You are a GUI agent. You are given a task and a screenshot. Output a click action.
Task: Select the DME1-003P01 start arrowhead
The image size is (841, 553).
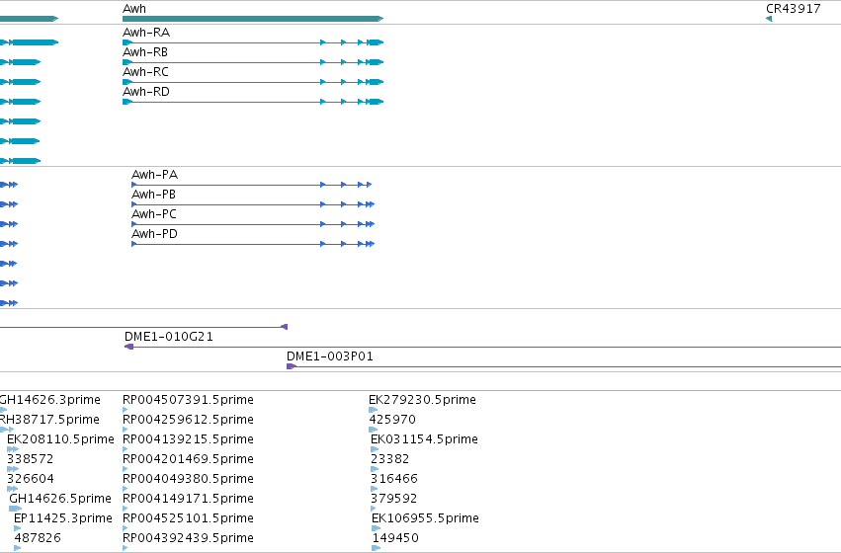(x=292, y=366)
